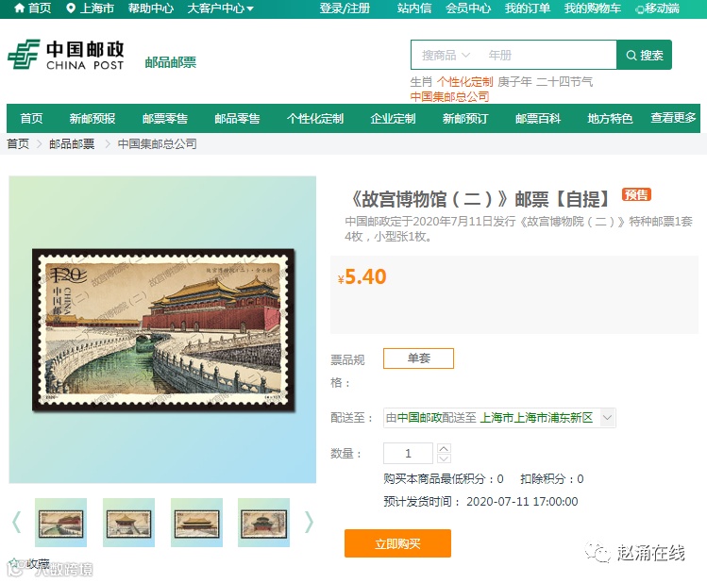Image resolution: width=707 pixels, height=583 pixels.
Task: Click hot keyword 生肖
Action: tap(421, 81)
